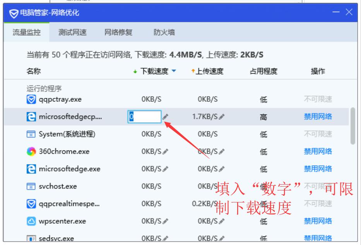Screen dimensions: 361x245
Task: Click the 运行的程序 group label
Action: click(x=44, y=88)
